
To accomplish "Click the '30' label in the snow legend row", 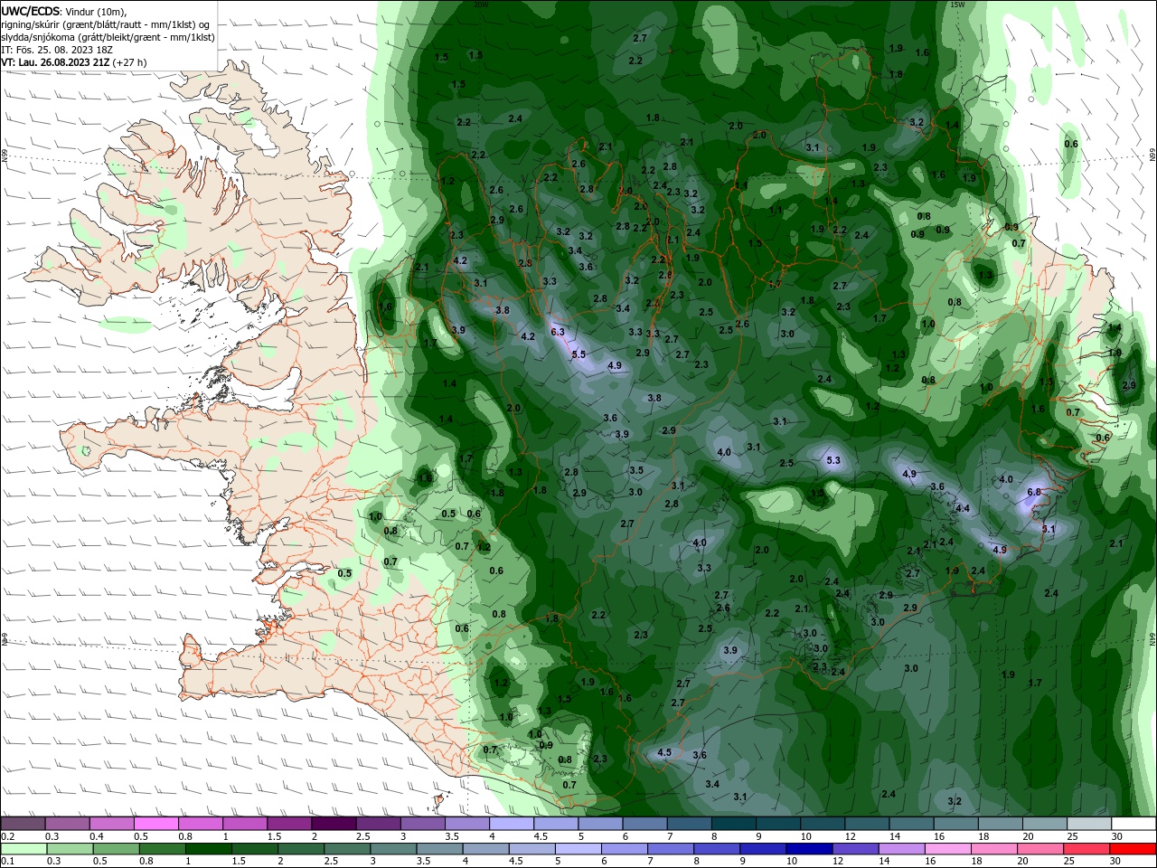I will click(x=1117, y=836).
